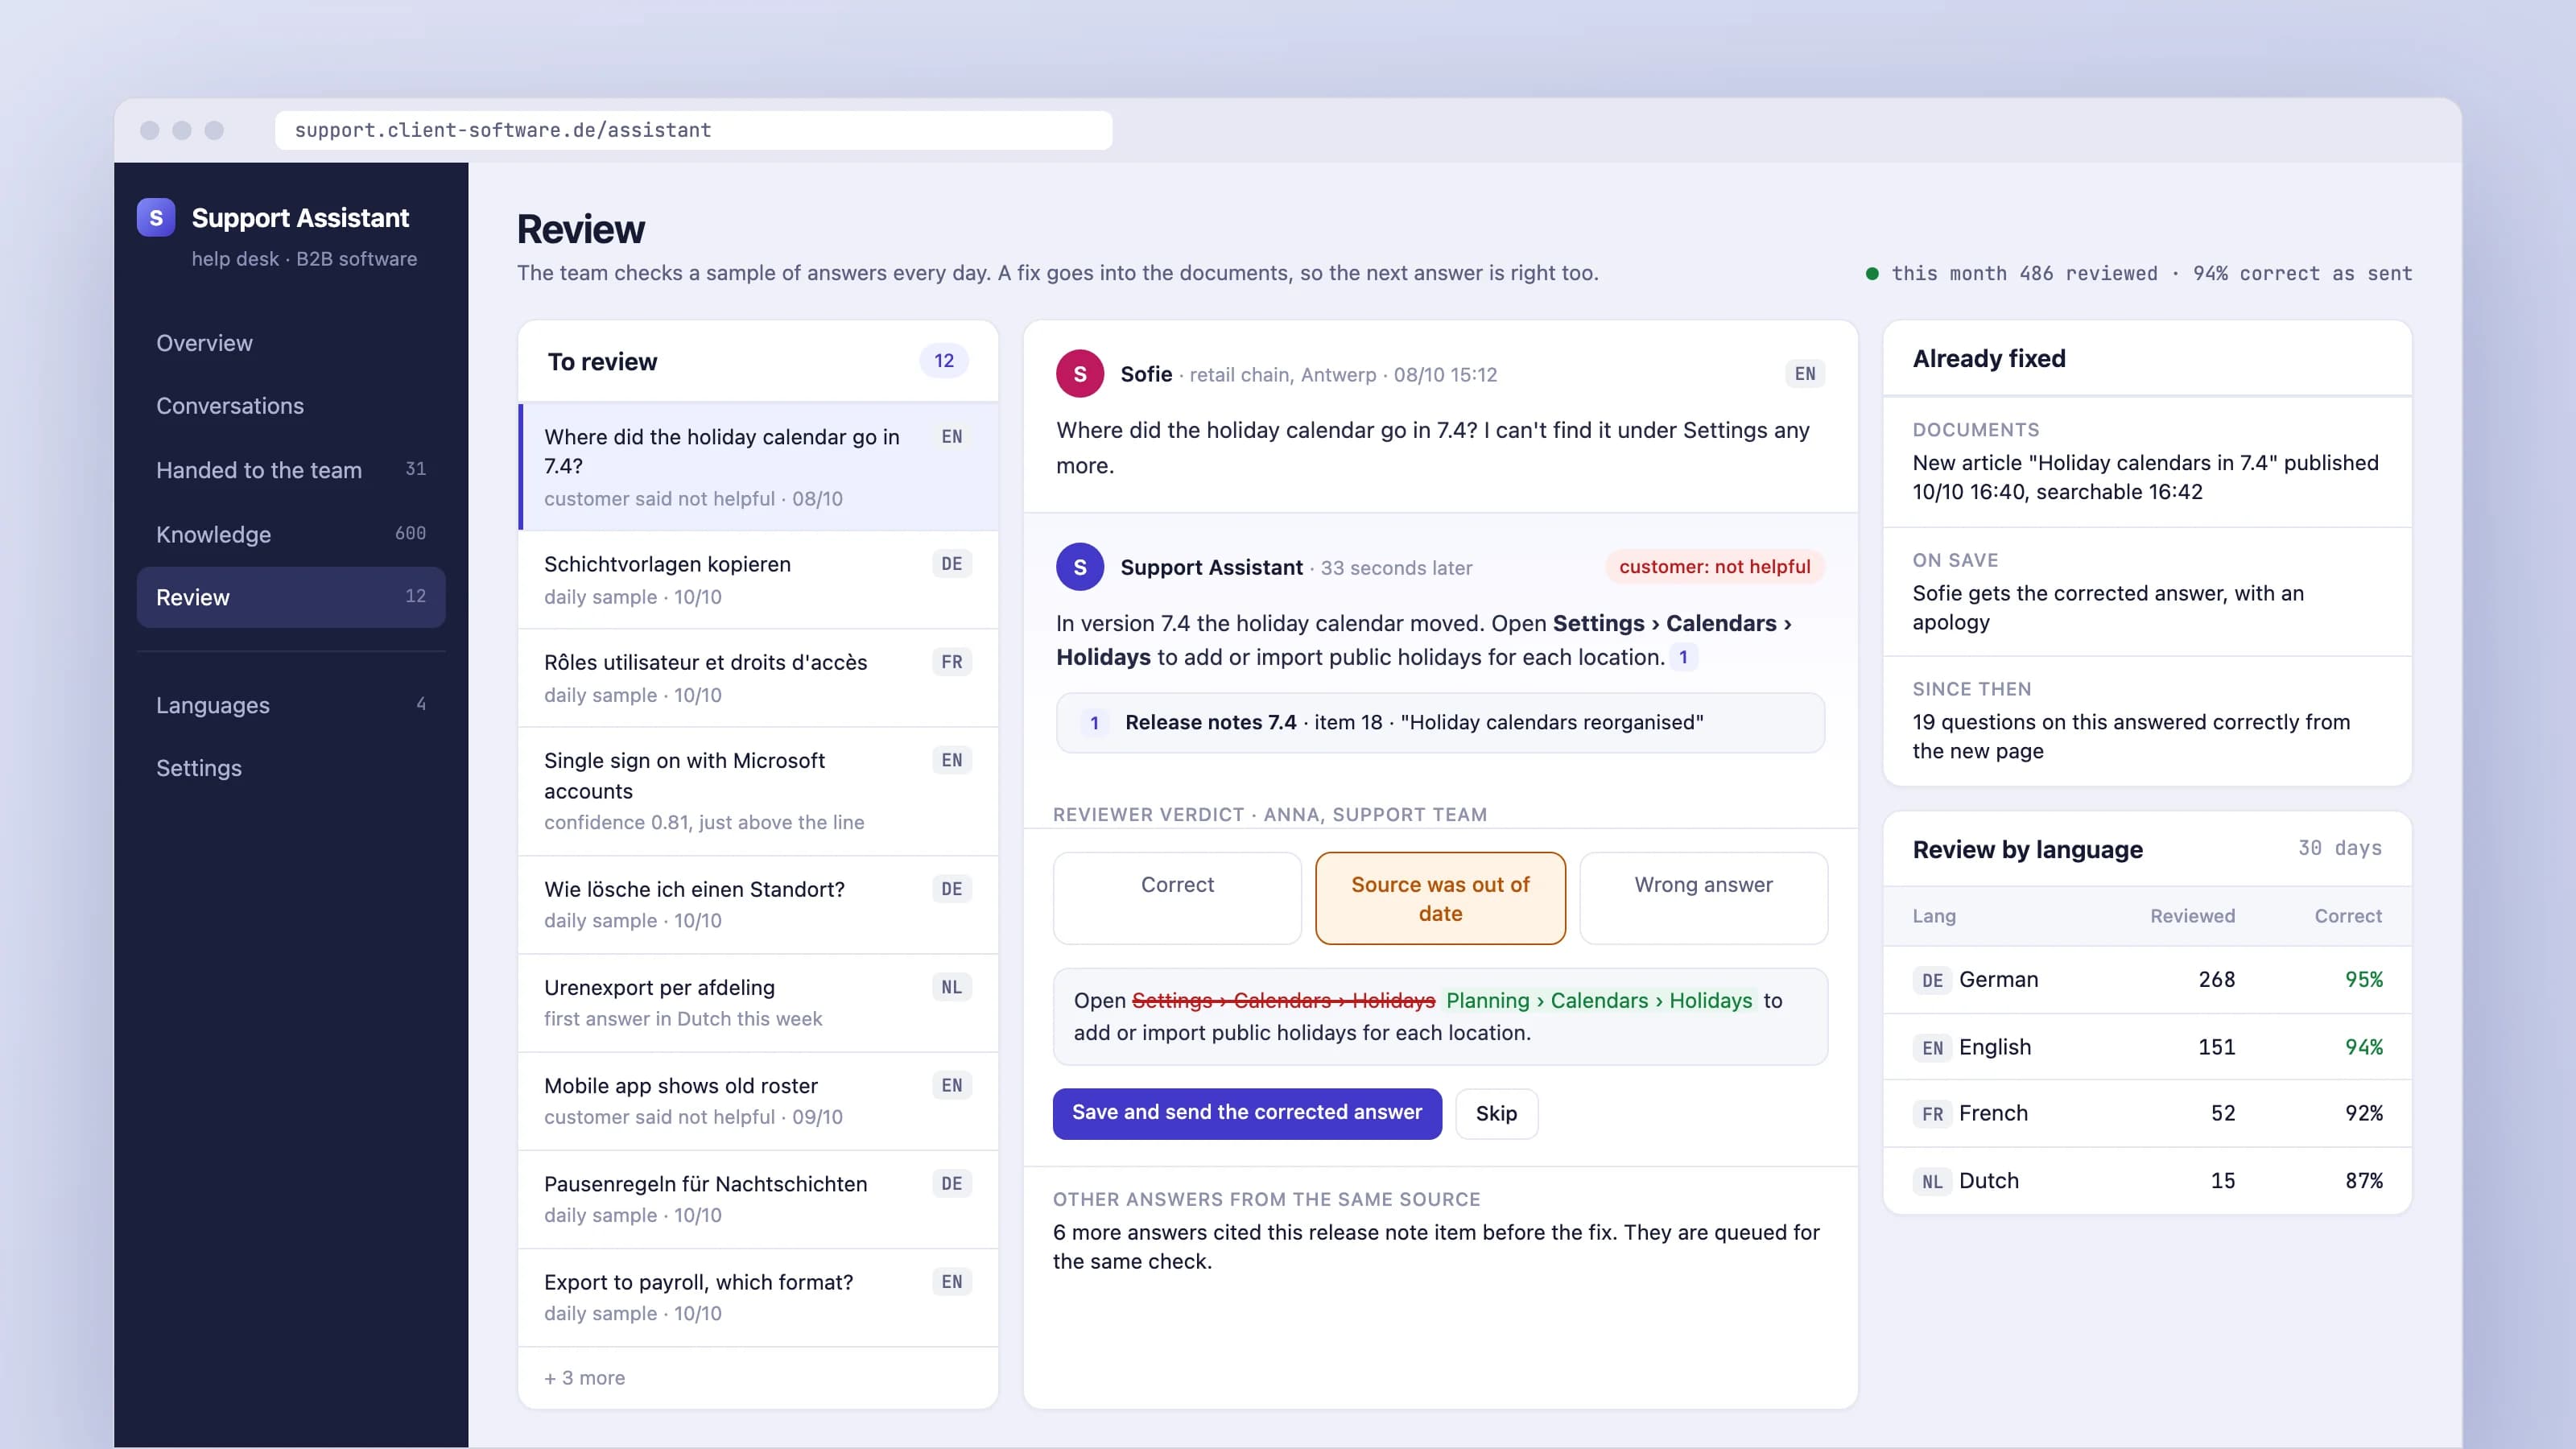Click the German row in Review by language
This screenshot has height=1449, width=2576.
(x=2147, y=980)
